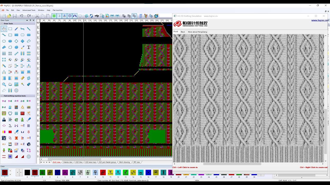Toggle the crosshair display toolbar button
Image resolution: width=330 pixels, height=185 pixels.
pos(70,16)
